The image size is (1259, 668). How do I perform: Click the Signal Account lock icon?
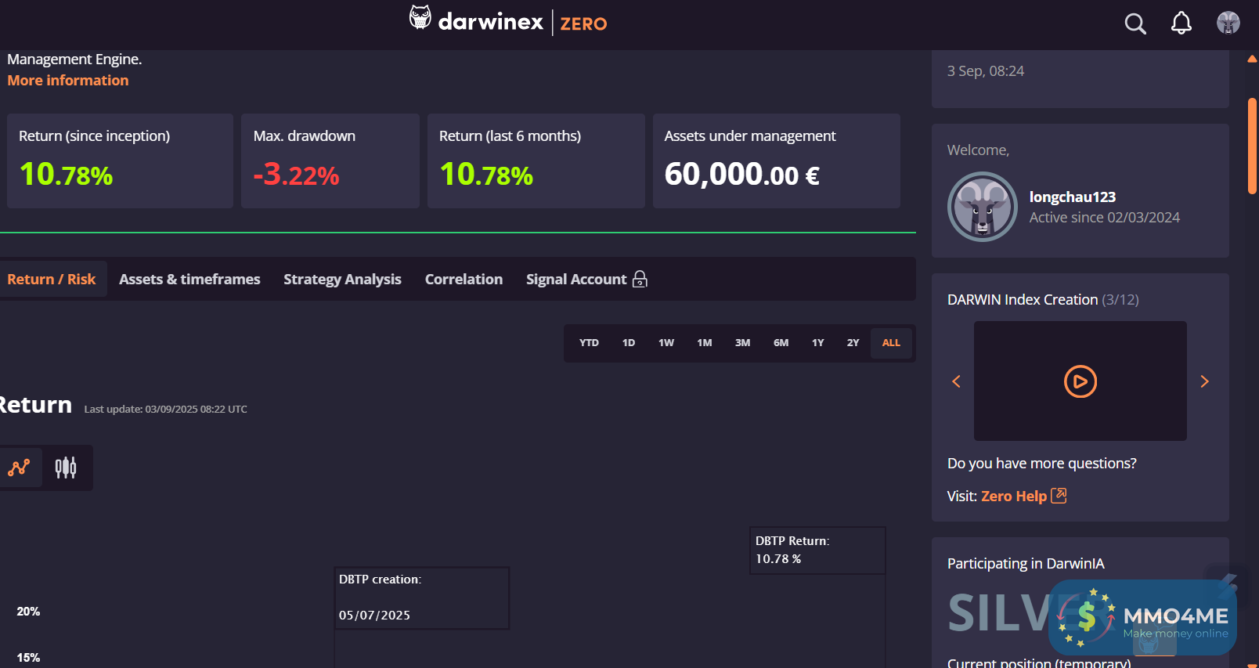point(640,279)
